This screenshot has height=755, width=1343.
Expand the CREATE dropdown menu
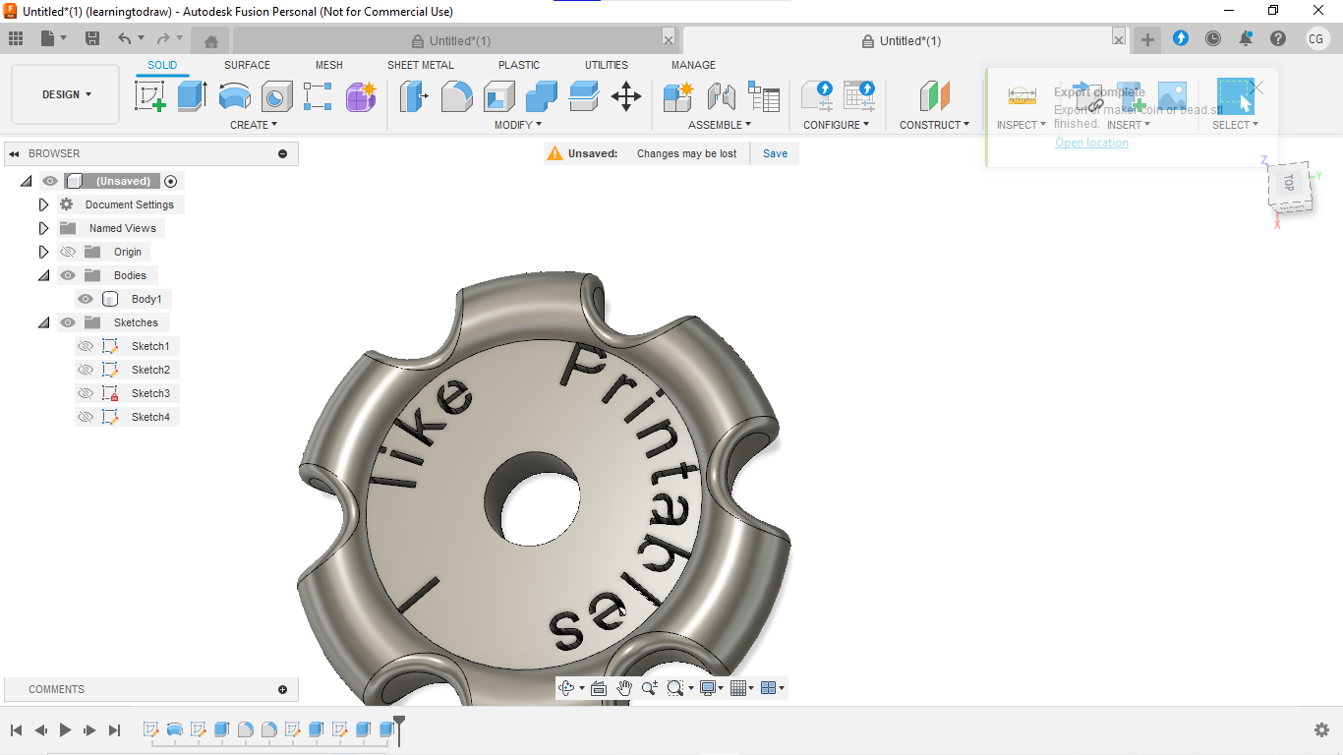pos(254,125)
